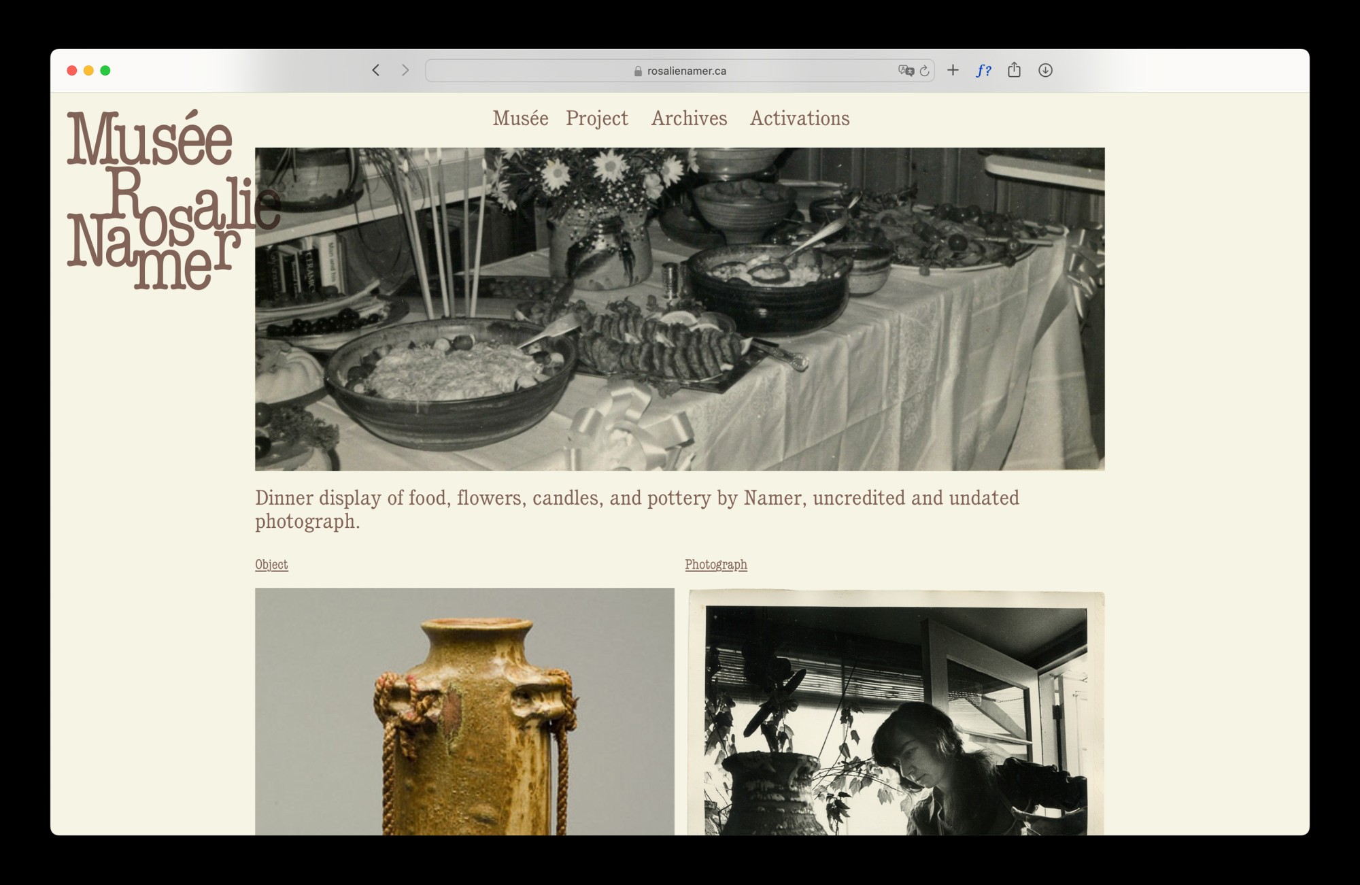The height and width of the screenshot is (885, 1360).
Task: Open the Share sheet icon
Action: coord(1014,69)
